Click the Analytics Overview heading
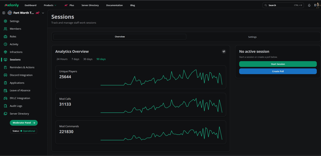This screenshot has height=156, width=321. pyautogui.click(x=72, y=52)
